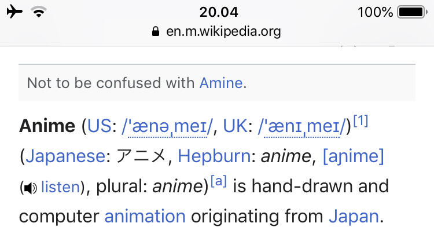Image resolution: width=434 pixels, height=234 pixels.
Task: Click the US IPA pronunciation /ˈænəˌmeɪ/
Action: [168, 126]
